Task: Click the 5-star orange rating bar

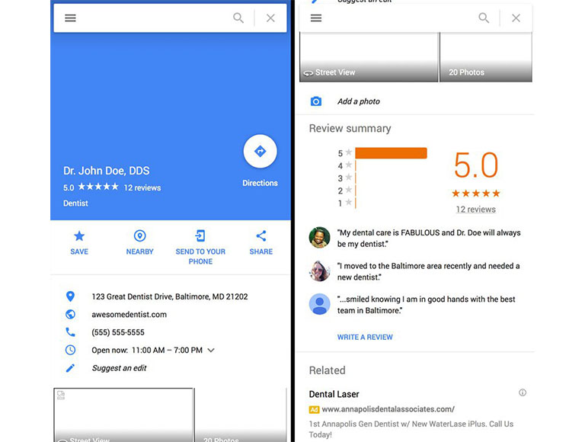Action: [391, 153]
